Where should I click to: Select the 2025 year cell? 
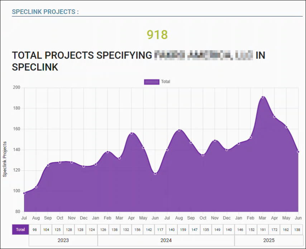click(x=269, y=240)
